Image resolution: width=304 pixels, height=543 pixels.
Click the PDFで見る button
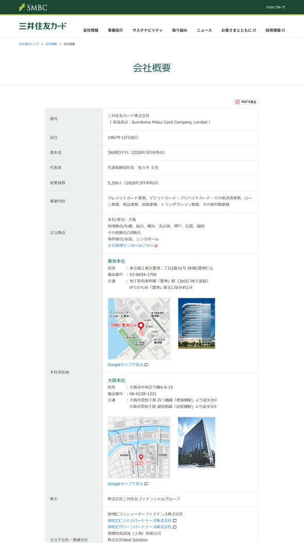[x=246, y=102]
